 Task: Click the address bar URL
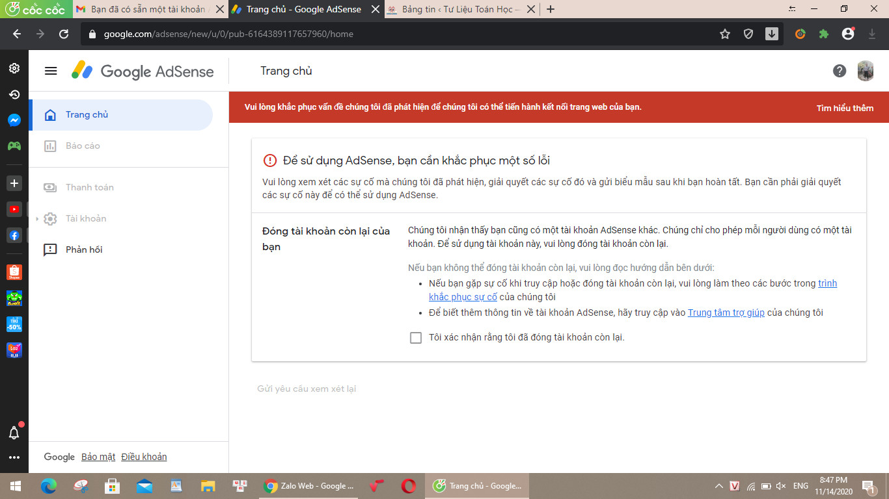click(x=228, y=34)
